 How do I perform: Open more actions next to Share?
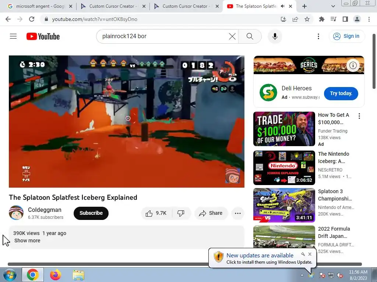click(238, 213)
